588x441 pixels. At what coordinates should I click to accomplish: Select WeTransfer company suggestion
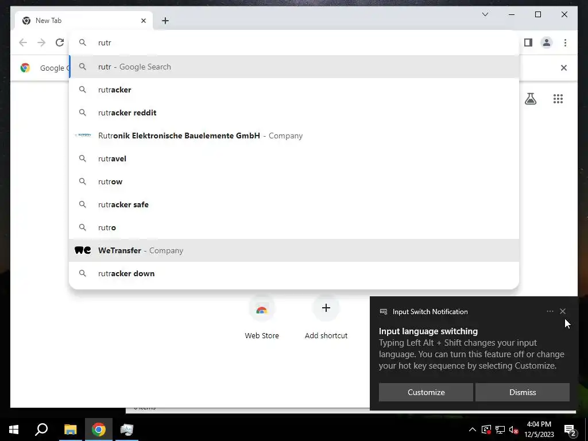tap(294, 250)
